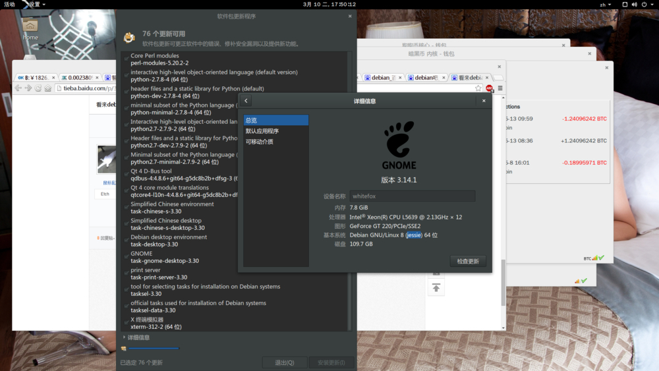
Task: Click the -0.18995971 BTC transaction
Action: pos(584,163)
